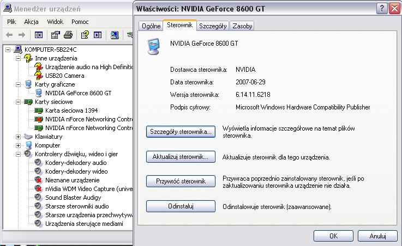Screen dimensions: 402x246
Task: Open the Pomoc menu
Action: click(x=80, y=22)
